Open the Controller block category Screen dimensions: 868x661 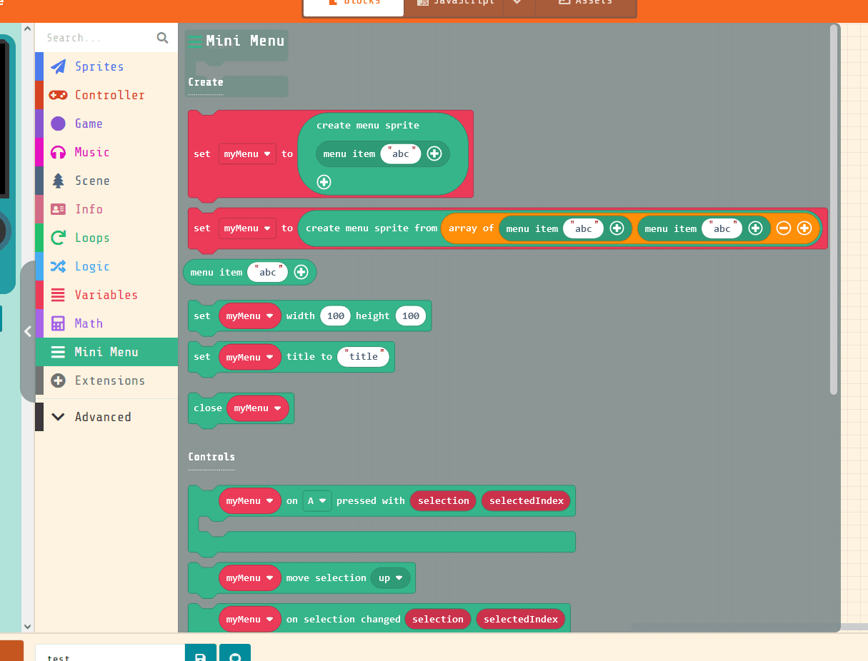coord(109,95)
